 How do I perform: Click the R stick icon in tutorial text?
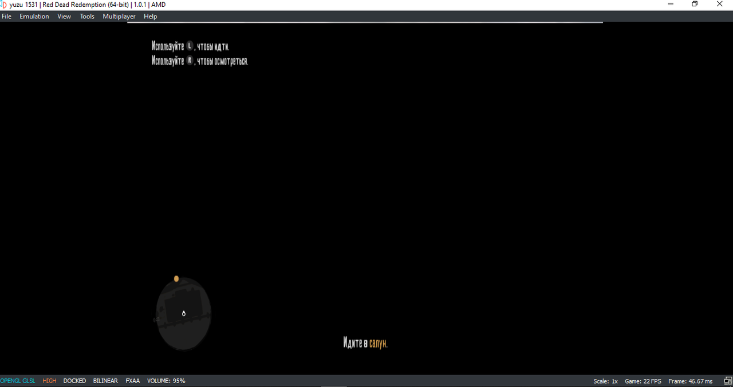[x=190, y=61]
